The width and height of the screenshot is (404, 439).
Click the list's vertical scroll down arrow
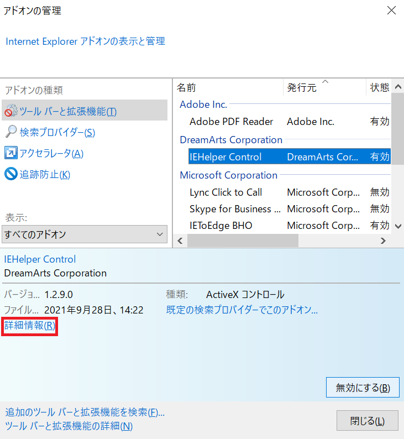[398, 226]
